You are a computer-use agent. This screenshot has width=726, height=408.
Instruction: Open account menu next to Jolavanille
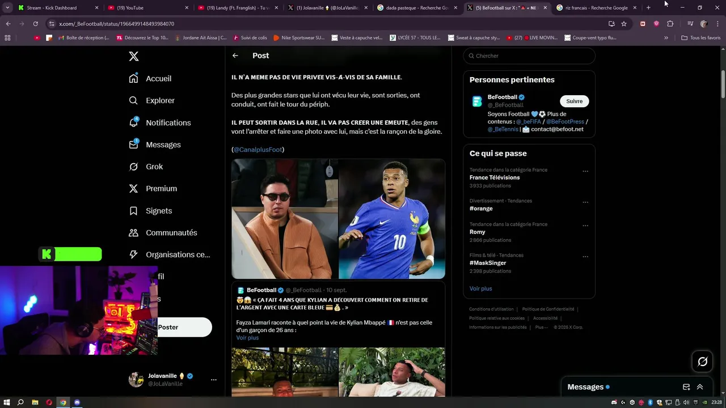[x=213, y=380]
